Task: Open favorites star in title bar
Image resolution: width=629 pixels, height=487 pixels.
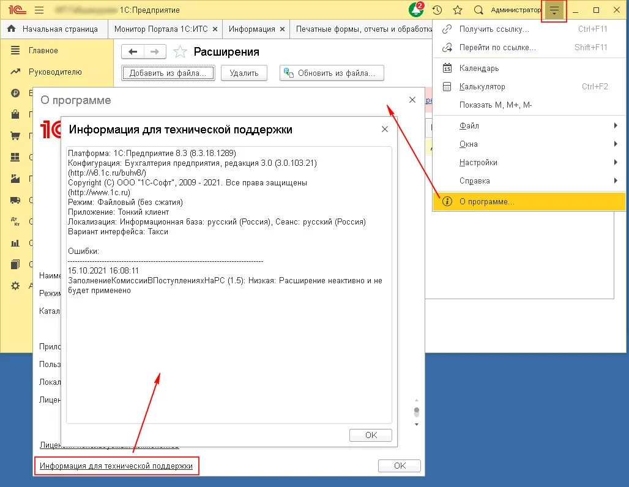Action: coord(458,10)
